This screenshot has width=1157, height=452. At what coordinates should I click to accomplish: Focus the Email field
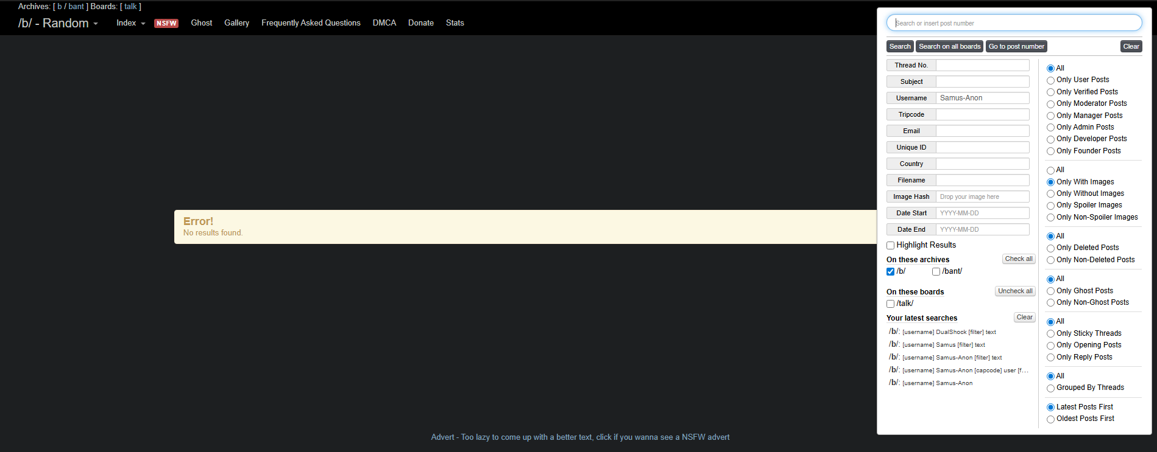point(983,131)
